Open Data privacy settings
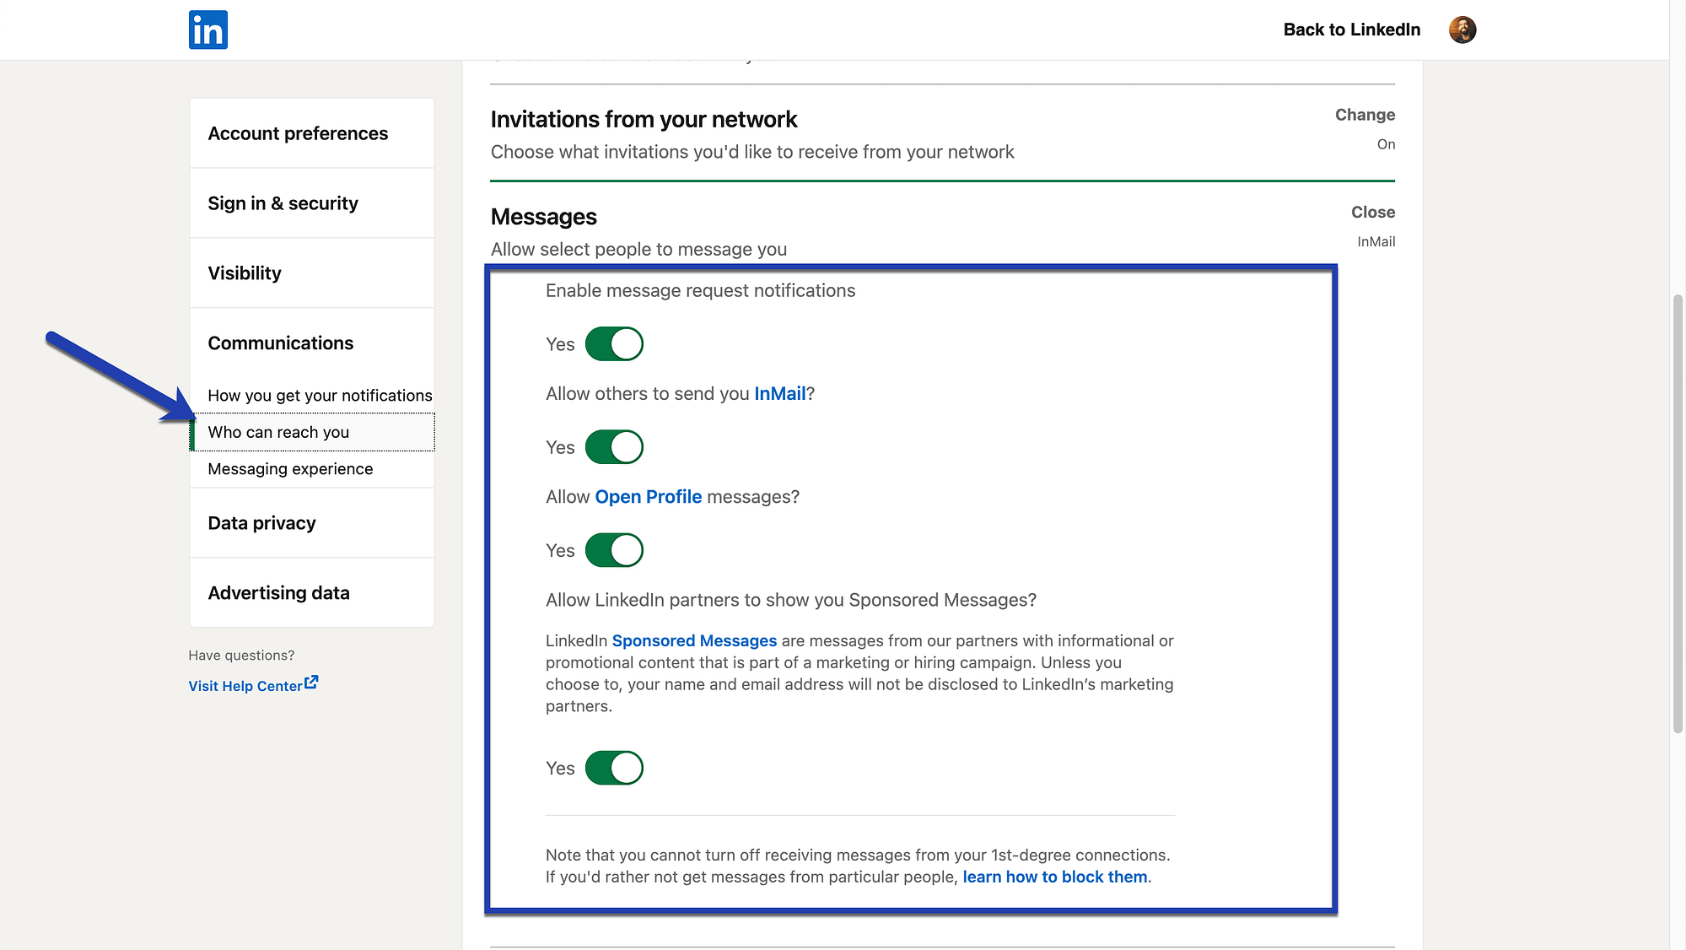This screenshot has width=1686, height=950. pyautogui.click(x=261, y=522)
